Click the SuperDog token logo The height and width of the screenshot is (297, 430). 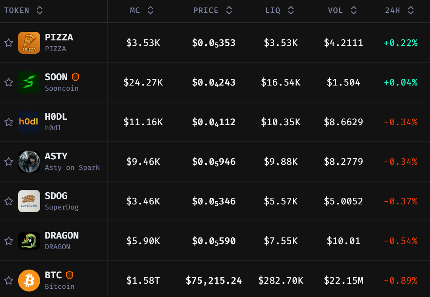pyautogui.click(x=29, y=201)
